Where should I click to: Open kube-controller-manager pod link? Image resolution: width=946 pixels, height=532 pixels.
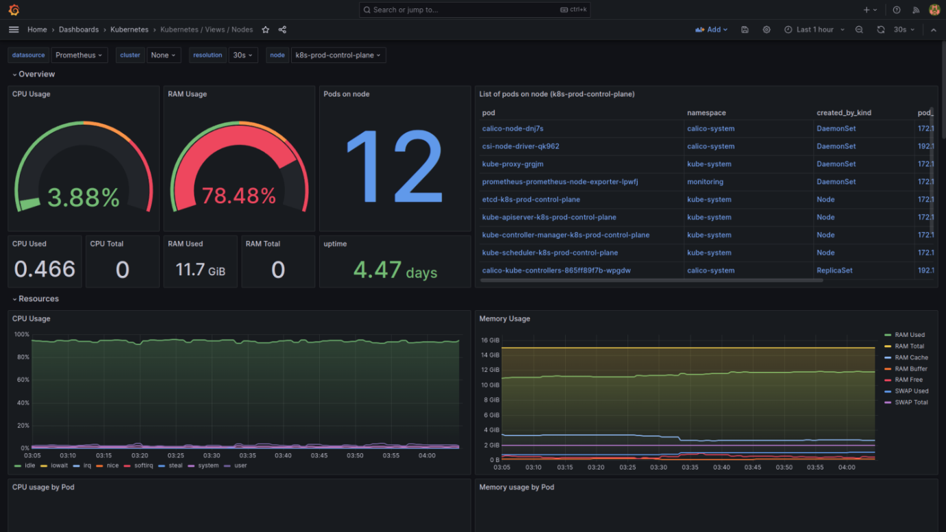566,235
